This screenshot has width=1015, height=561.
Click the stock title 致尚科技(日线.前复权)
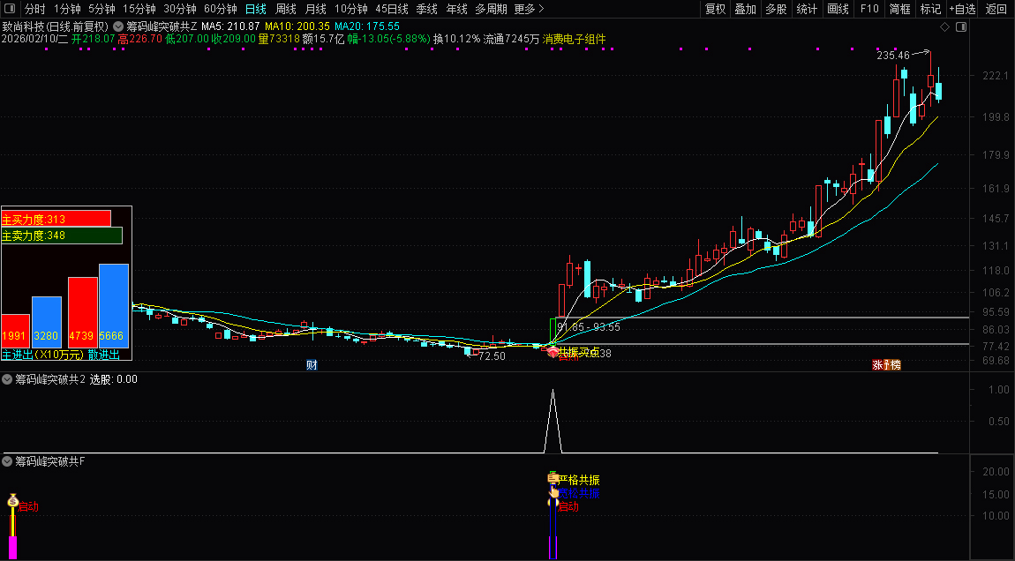click(56, 26)
